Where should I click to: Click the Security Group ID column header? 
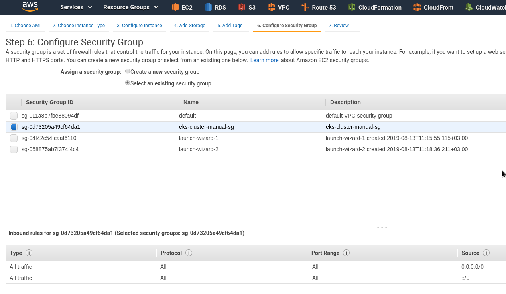click(49, 102)
